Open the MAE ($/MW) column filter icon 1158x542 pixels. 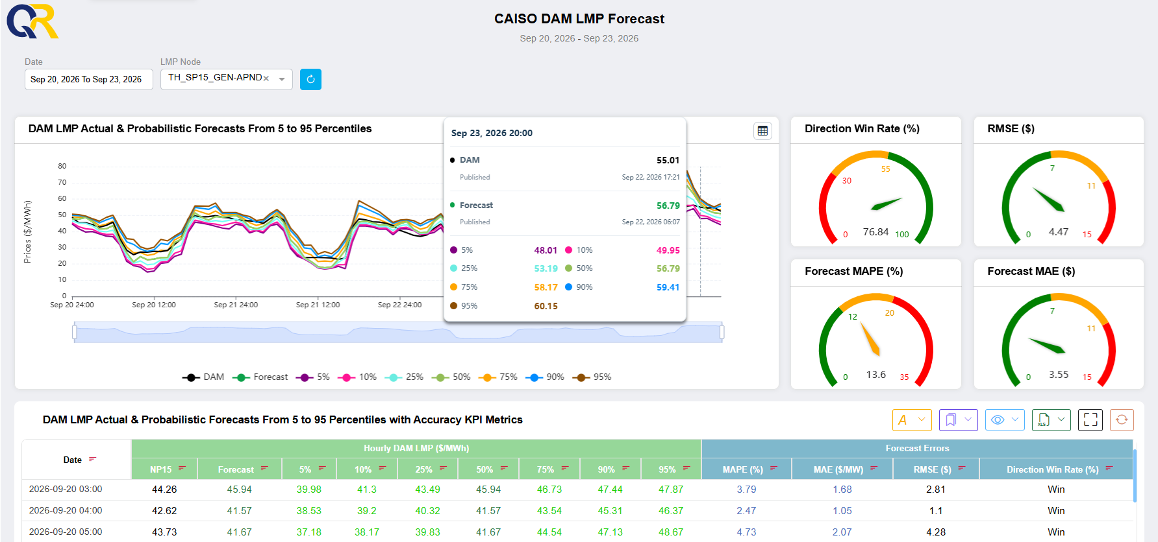click(x=874, y=469)
